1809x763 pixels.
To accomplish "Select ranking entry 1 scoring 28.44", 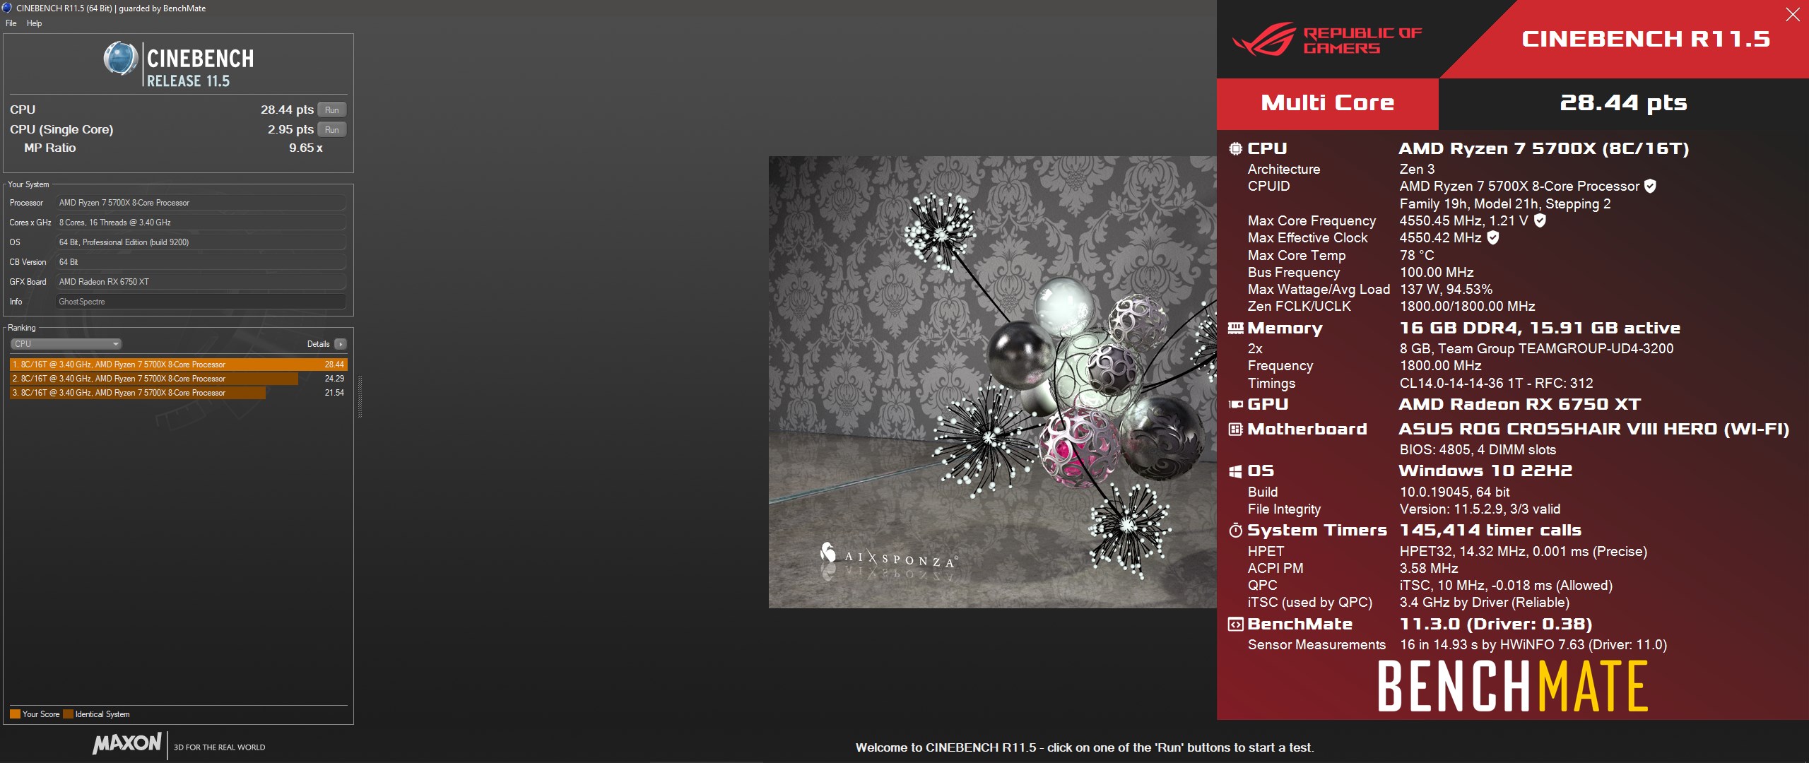I will coord(178,365).
